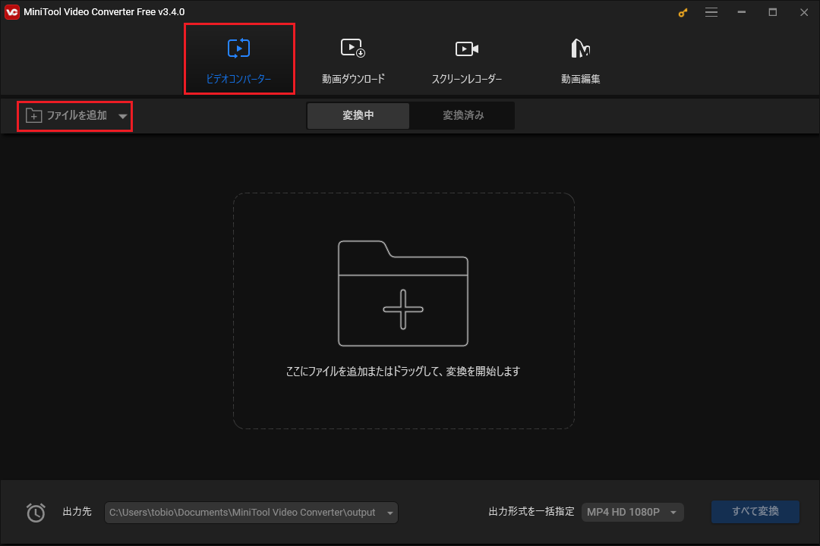Minimize the MiniTool window
The width and height of the screenshot is (820, 546).
[742, 12]
